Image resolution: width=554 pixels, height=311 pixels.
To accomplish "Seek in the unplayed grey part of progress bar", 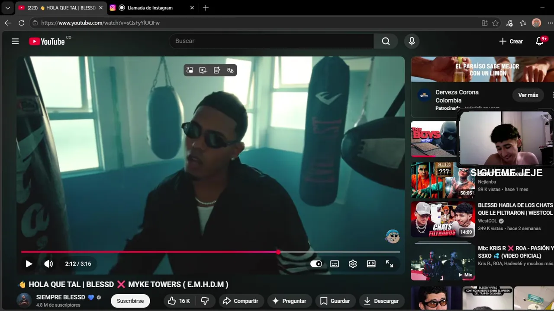I will [340, 252].
